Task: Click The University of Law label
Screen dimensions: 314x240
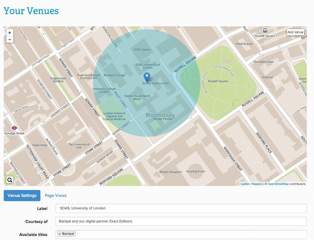Action: (79, 146)
